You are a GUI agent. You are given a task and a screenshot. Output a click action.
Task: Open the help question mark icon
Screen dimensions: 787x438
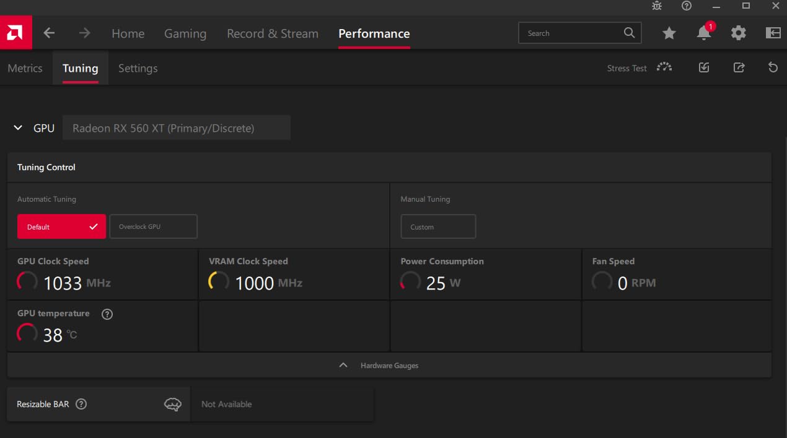pyautogui.click(x=687, y=6)
